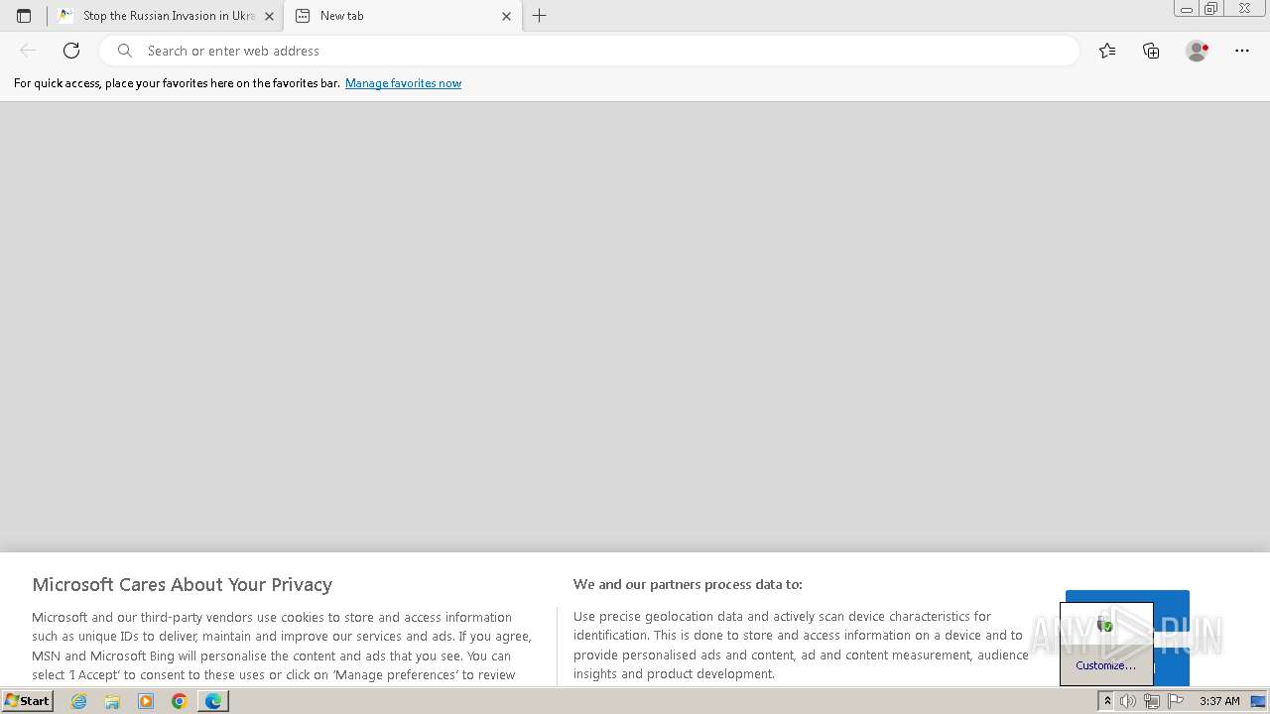Launch Google Chrome from the taskbar
The height and width of the screenshot is (714, 1270).
(x=180, y=701)
